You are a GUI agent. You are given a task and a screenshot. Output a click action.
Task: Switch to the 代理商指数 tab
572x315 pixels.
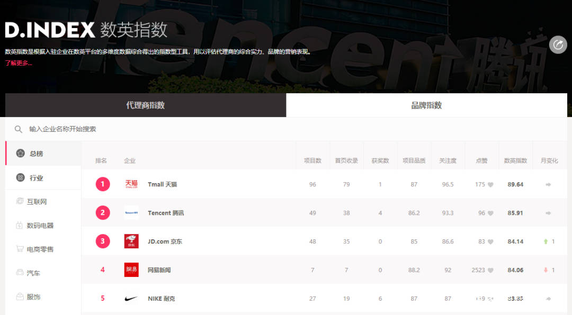[145, 105]
